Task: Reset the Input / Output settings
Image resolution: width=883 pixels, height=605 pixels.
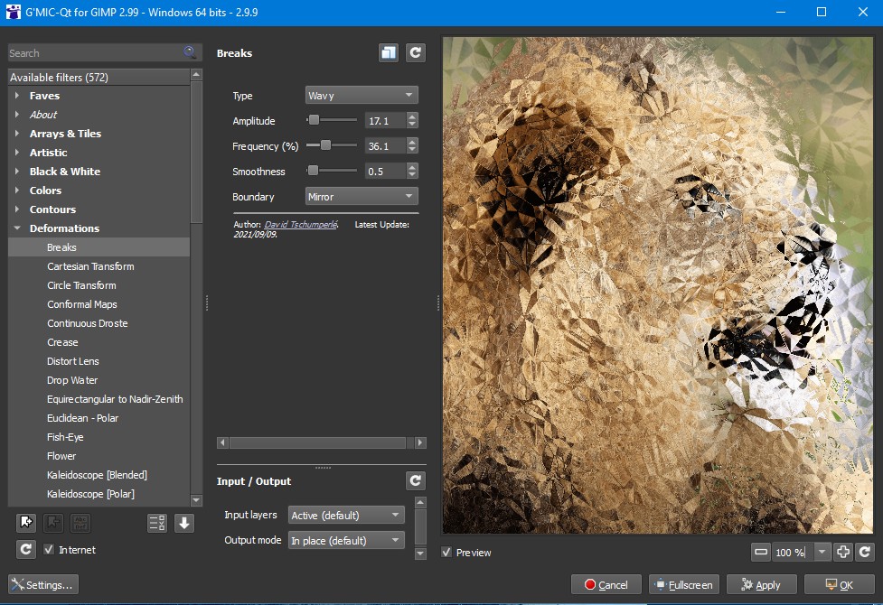Action: coord(415,481)
